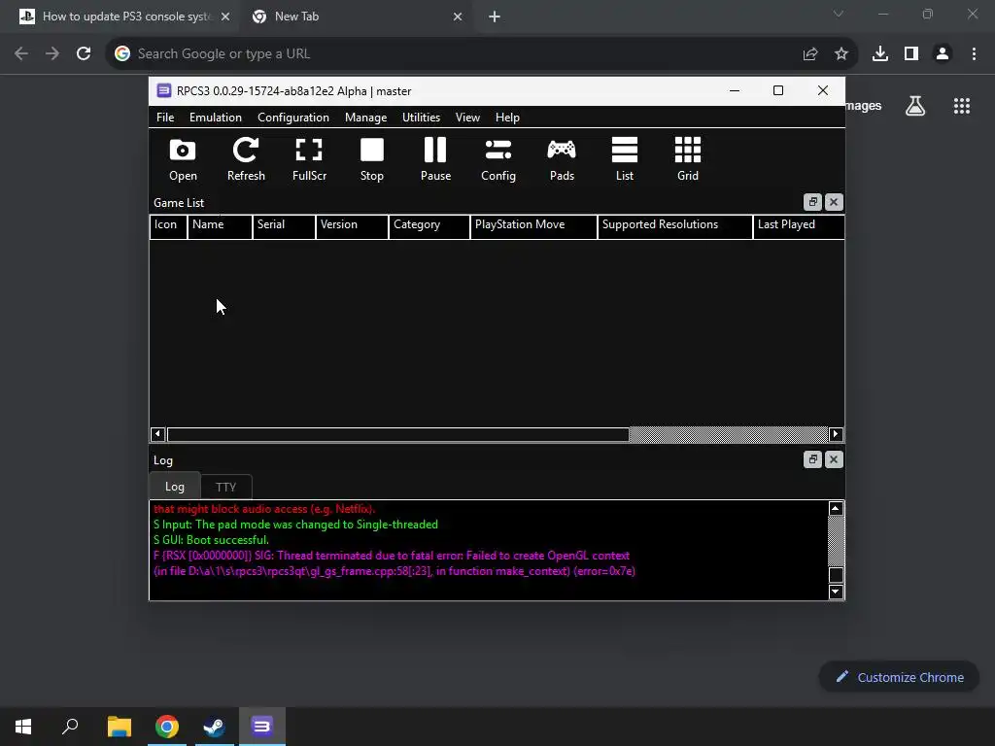Click Supported Resolutions column header

point(675,226)
